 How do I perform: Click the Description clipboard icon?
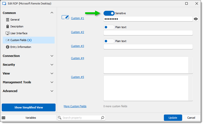[8, 27]
